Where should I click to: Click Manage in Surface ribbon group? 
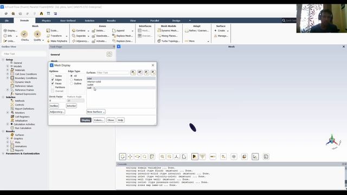click(x=221, y=36)
